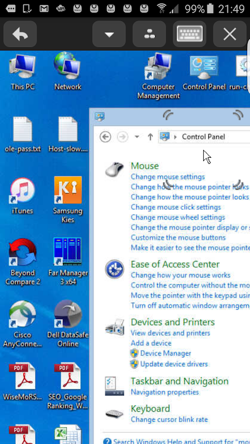Screen dimensions: 250x444
Task: Select iTunes desktop shortcut
Action: 22,196
